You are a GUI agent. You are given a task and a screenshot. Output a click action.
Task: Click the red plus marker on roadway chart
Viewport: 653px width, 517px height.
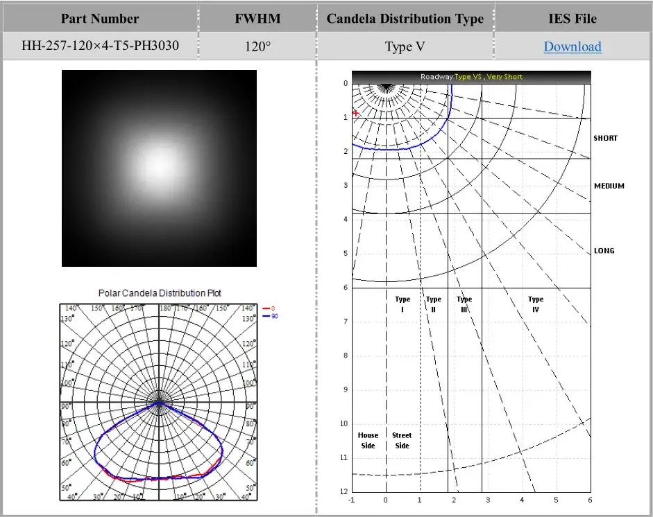click(356, 112)
